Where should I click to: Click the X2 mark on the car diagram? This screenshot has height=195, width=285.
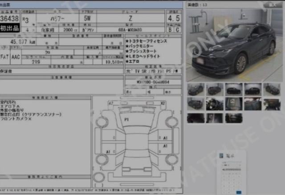163,103
